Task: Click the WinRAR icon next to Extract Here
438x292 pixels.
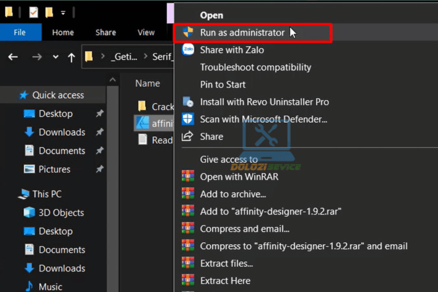Action: click(188, 281)
